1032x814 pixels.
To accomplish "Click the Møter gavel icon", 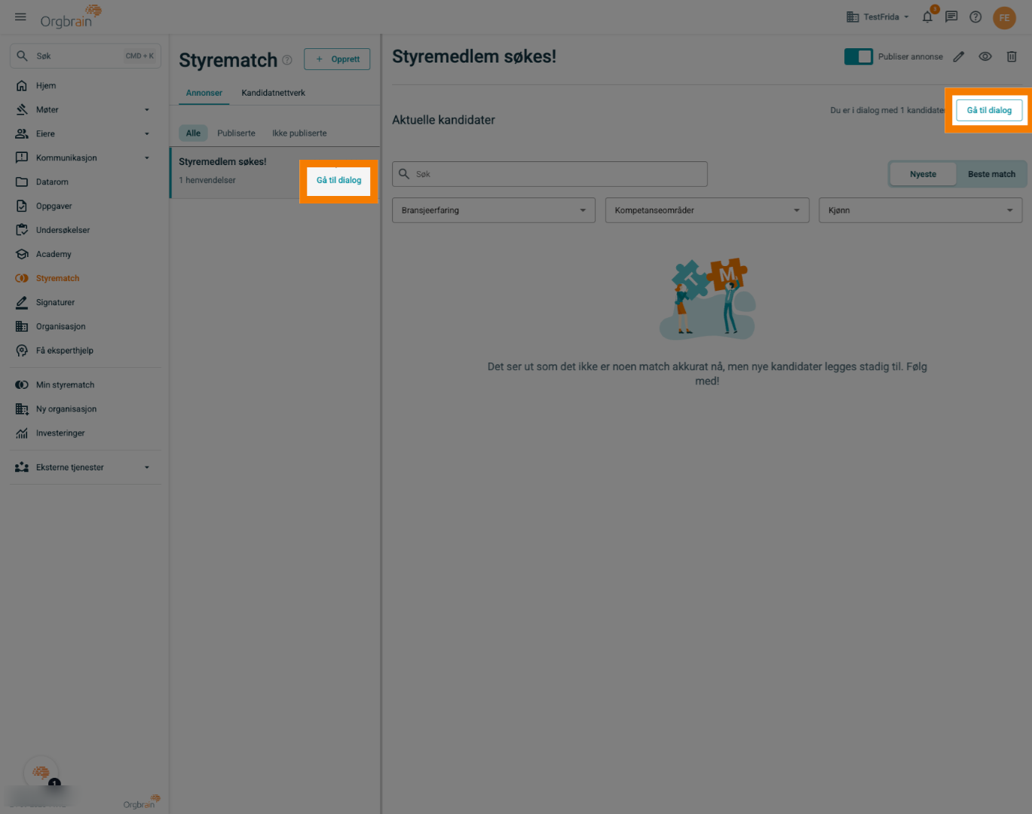I will click(x=22, y=110).
